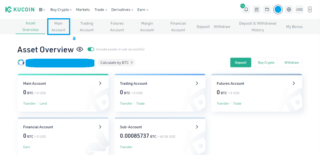The width and height of the screenshot is (320, 155).
Task: Click the green Deposit button
Action: click(241, 63)
